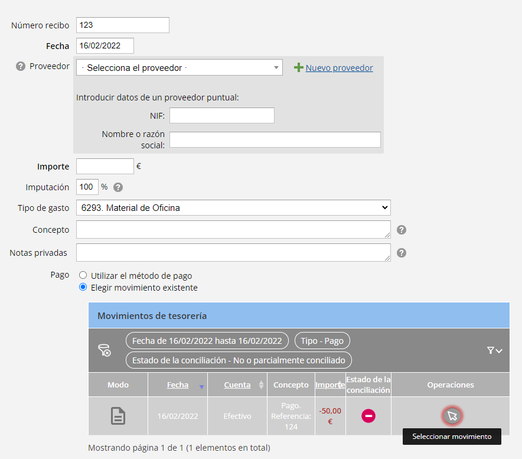
Task: Click the Pago. Referencia: 124 cell
Action: 291,416
